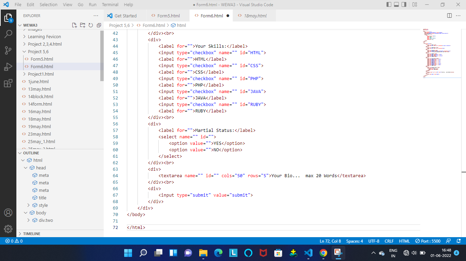Open 23may.html in explorer
Viewport: 466px width, 261px height.
pyautogui.click(x=39, y=134)
